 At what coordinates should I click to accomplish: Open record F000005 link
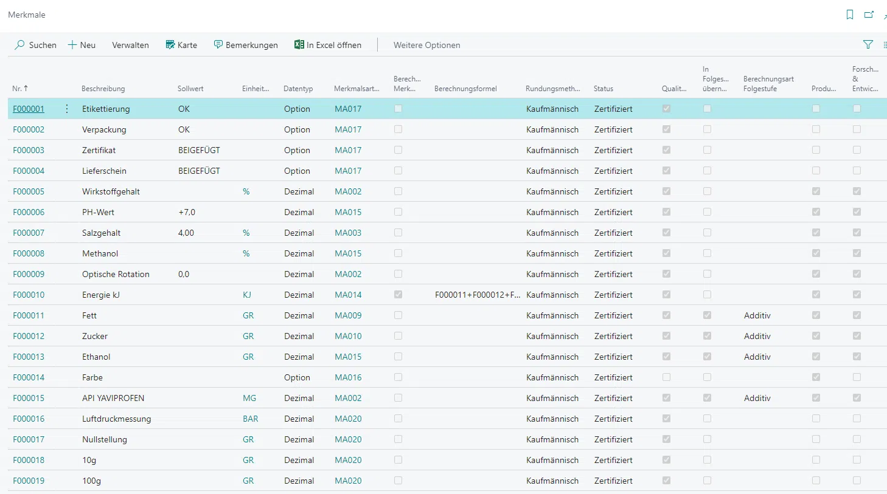coord(29,191)
